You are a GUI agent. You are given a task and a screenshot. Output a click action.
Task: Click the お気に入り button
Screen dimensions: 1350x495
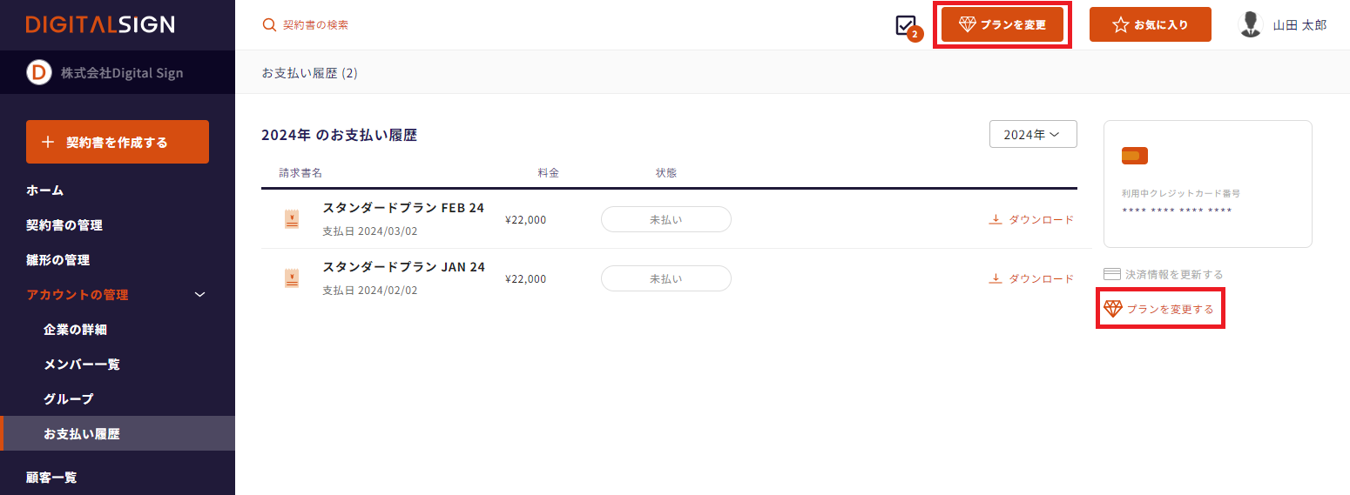coord(1150,24)
